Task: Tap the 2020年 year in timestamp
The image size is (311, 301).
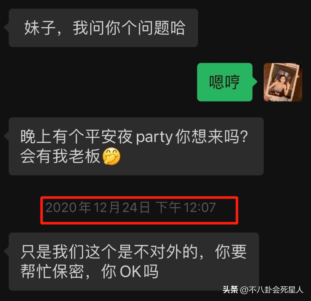Action: click(x=68, y=207)
